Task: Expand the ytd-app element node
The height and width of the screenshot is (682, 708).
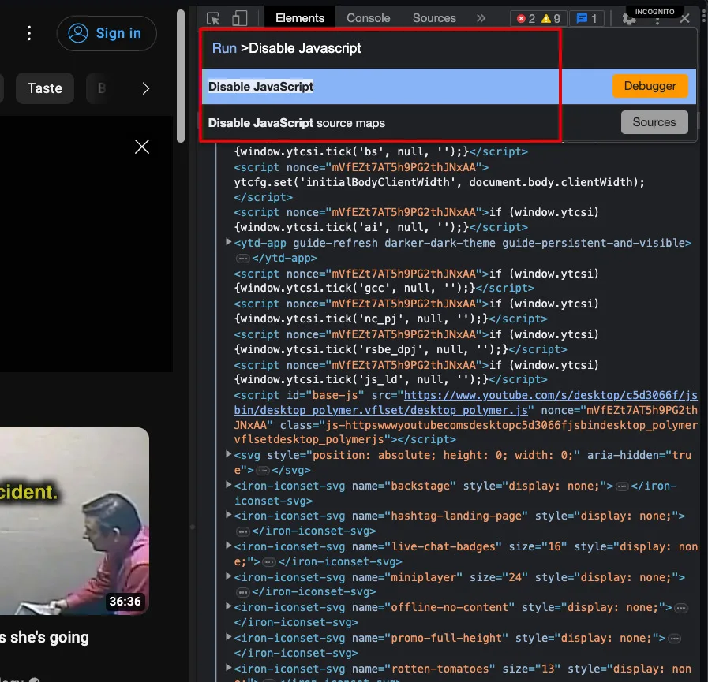Action: pos(228,242)
